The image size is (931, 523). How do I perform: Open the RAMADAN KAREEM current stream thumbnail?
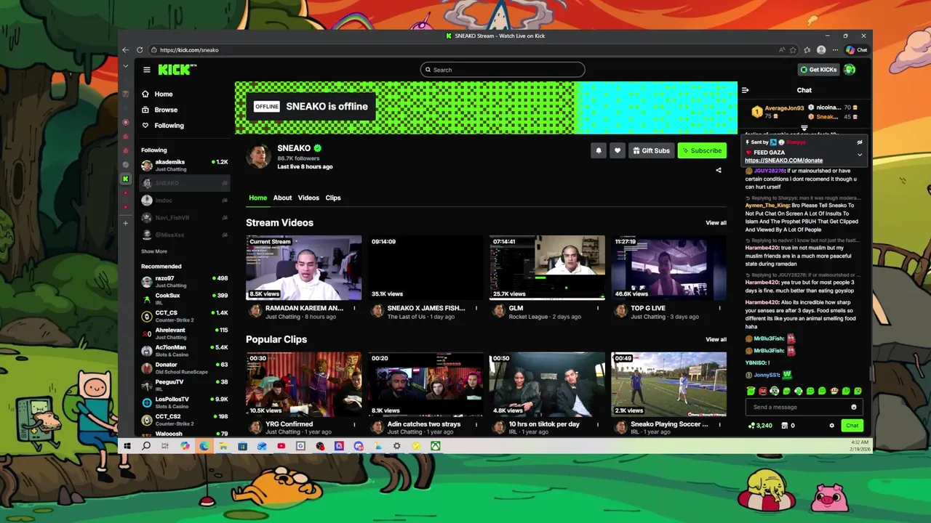(303, 267)
